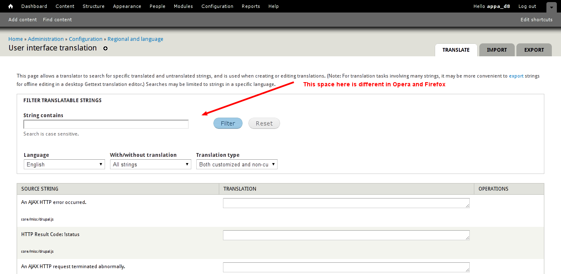Expand the With/without translation dropdown
Screen dimensions: 561x274
point(150,164)
